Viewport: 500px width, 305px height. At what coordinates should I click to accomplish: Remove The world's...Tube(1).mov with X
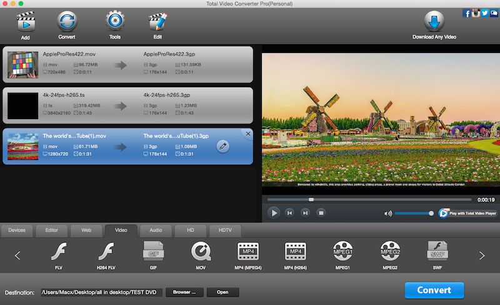pyautogui.click(x=248, y=134)
